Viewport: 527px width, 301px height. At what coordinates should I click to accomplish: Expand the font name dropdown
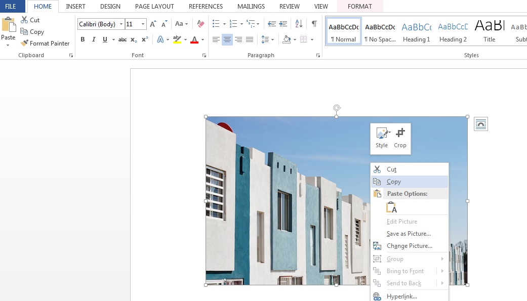tap(121, 24)
